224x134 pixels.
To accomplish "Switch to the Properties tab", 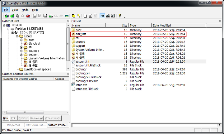I will 14,125.
